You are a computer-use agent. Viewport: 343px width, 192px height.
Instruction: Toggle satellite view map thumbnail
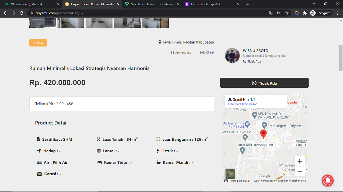230,174
